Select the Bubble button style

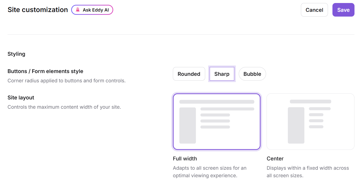pos(252,74)
